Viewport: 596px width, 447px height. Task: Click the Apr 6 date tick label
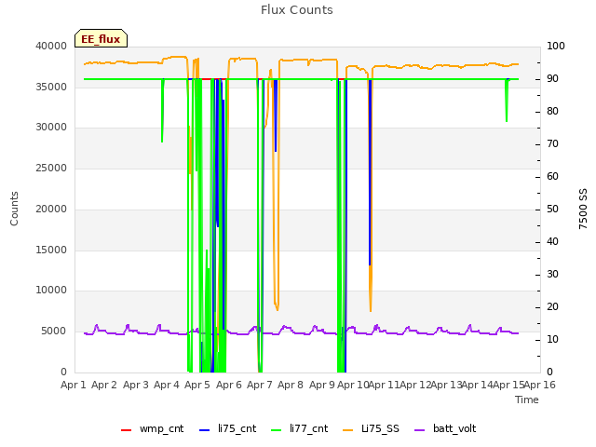pyautogui.click(x=229, y=385)
